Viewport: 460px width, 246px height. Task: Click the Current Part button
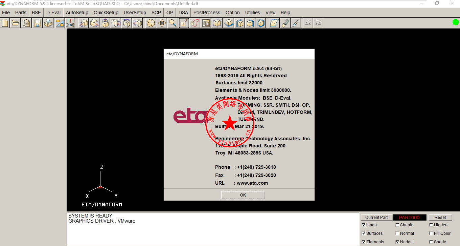377,218
